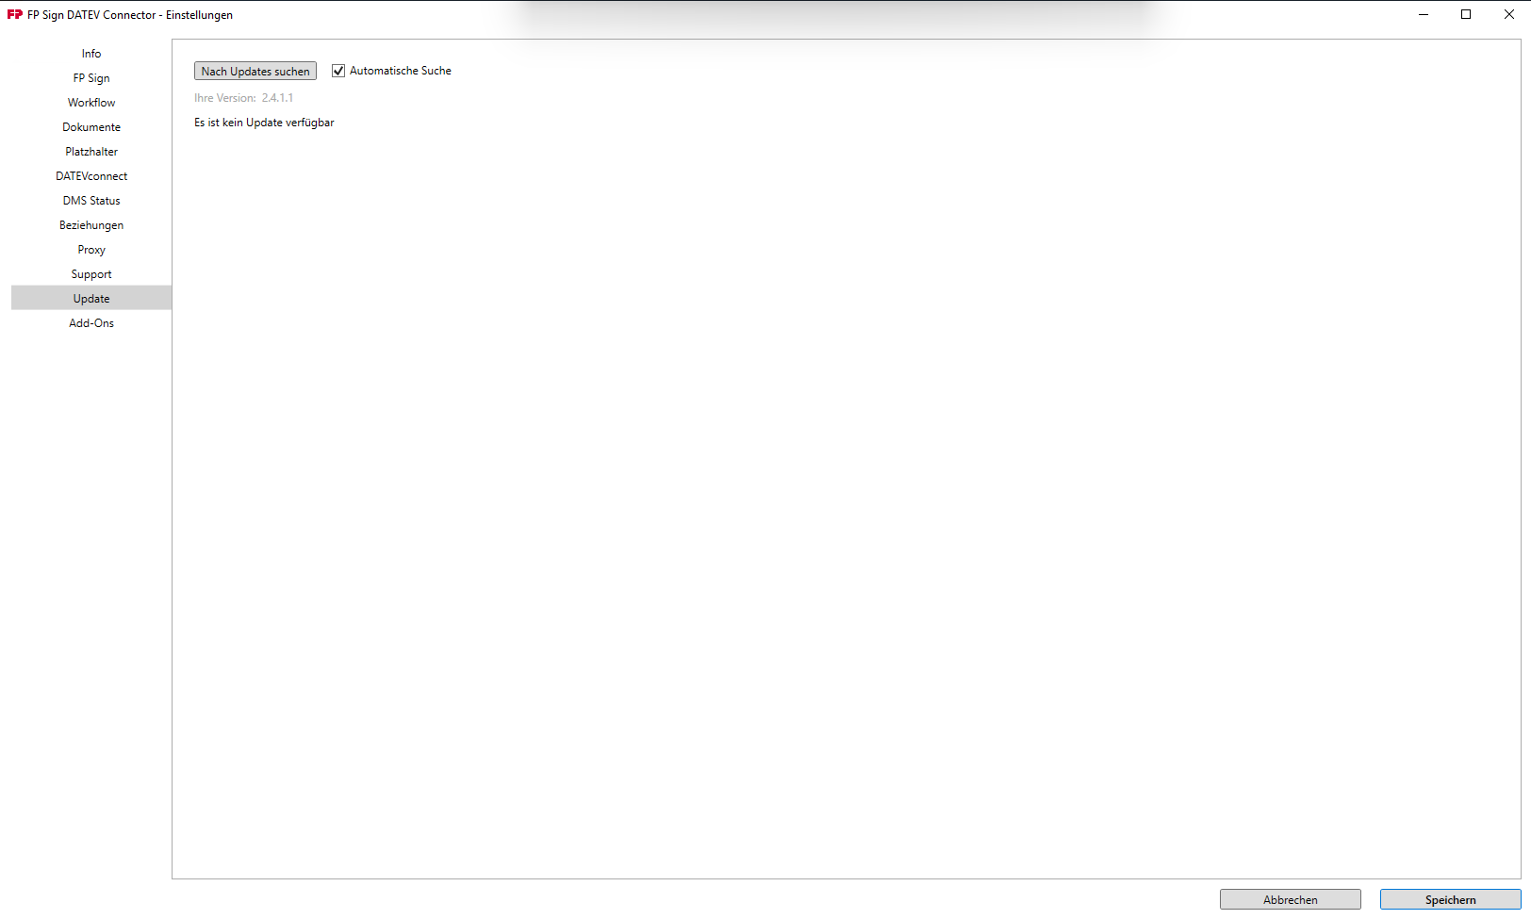Switch to Proxy settings

pos(91,250)
